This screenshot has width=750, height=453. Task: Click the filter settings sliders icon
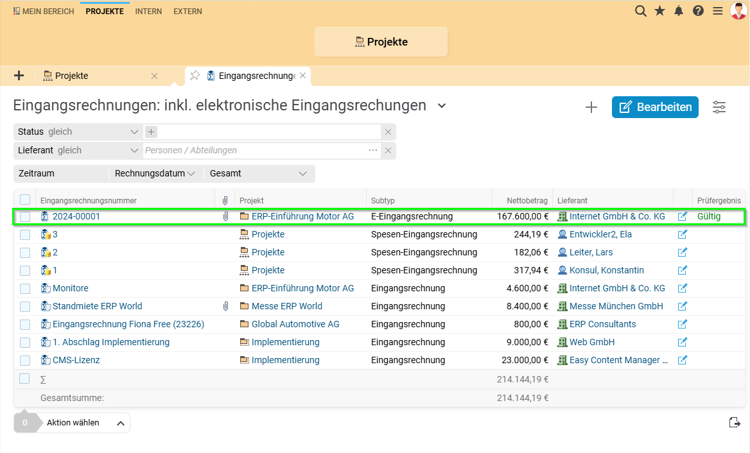click(719, 107)
